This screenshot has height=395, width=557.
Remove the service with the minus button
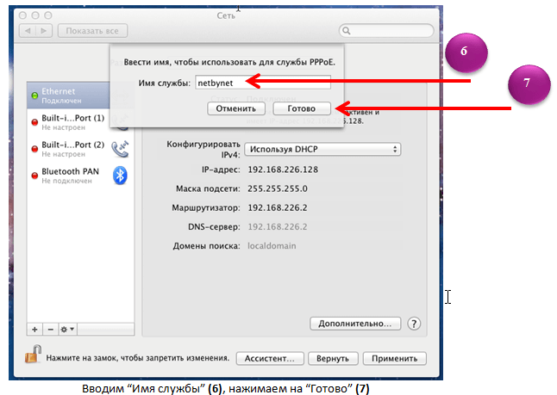49,329
